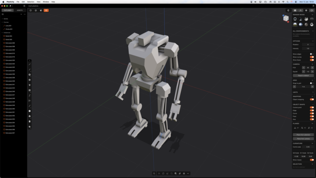The width and height of the screenshot is (316, 178).
Task: Toggle Control point snap switch
Action: tap(312, 108)
